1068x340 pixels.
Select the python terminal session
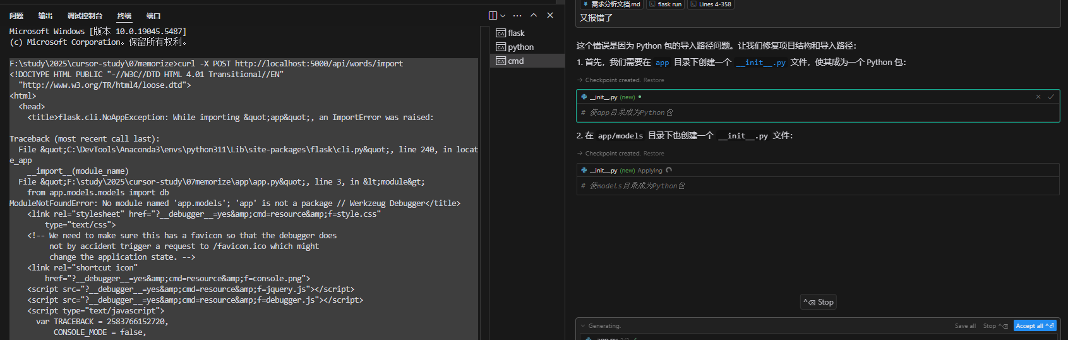click(527, 47)
